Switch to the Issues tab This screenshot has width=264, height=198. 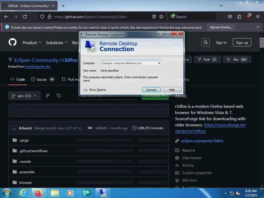43,79
